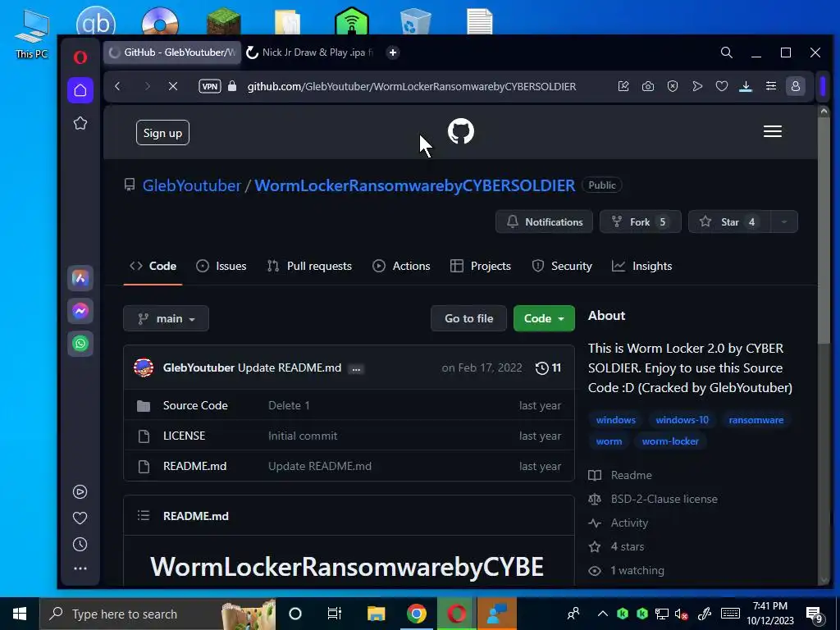The height and width of the screenshot is (630, 840).
Task: Open Easy Setup sliders icon
Action: [x=771, y=86]
